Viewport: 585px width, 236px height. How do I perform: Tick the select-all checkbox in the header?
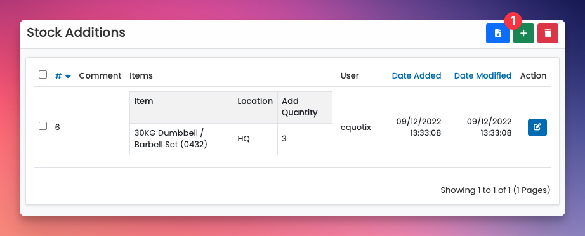coord(43,75)
